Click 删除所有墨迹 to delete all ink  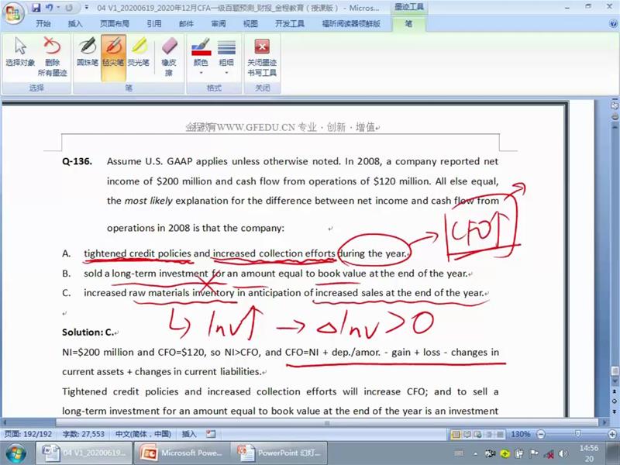pos(52,56)
